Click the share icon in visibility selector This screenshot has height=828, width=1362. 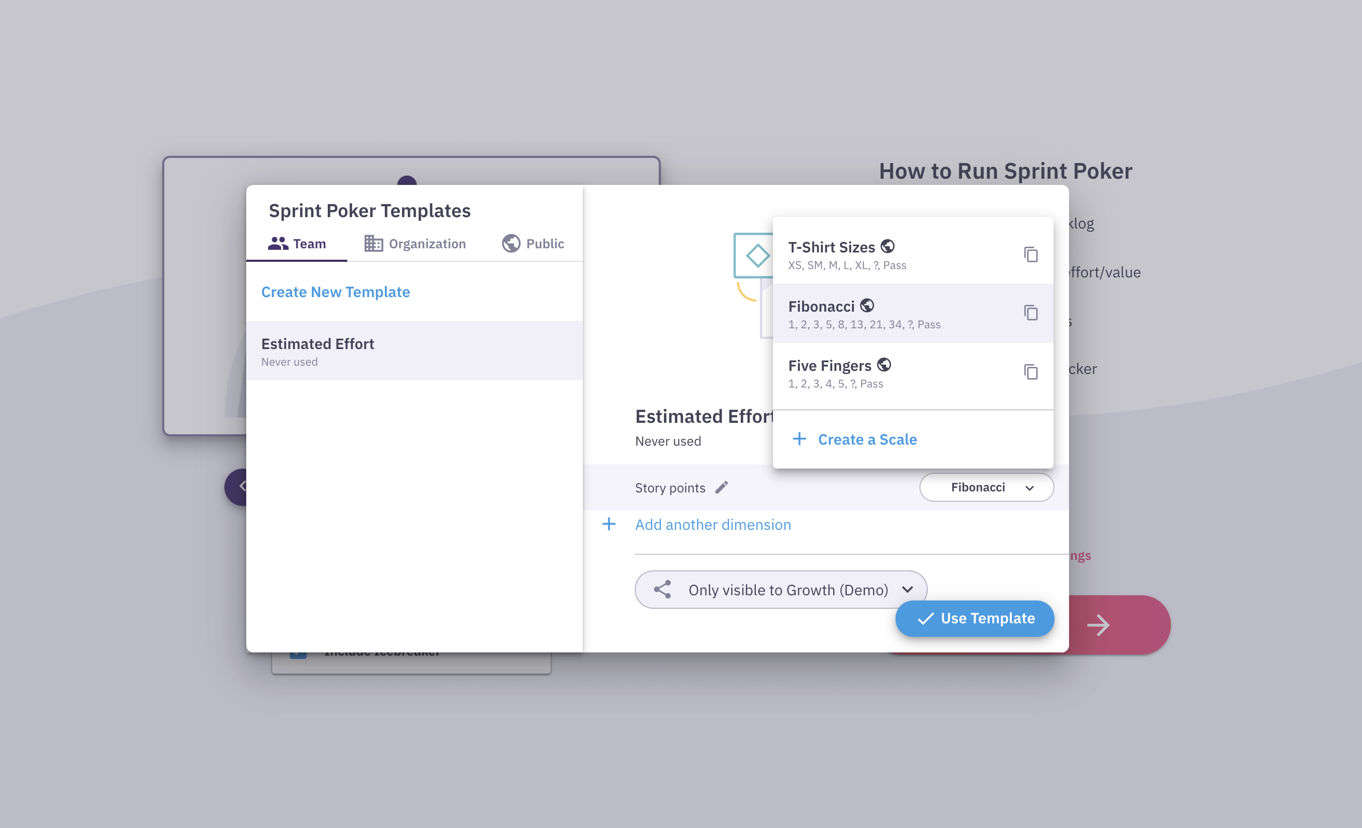662,589
